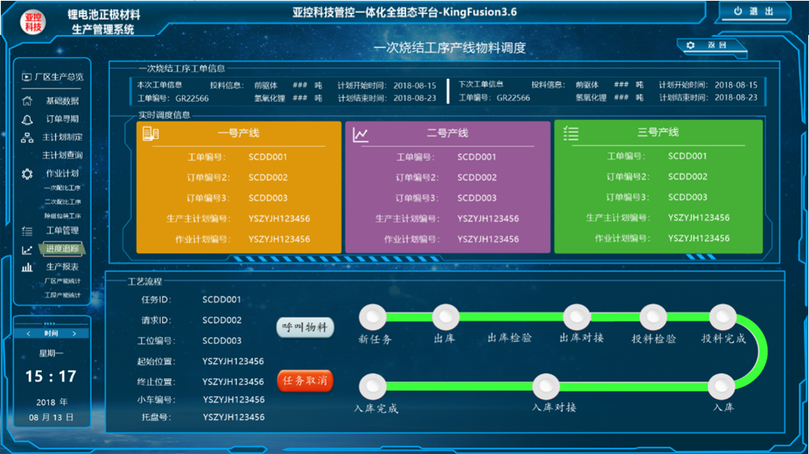
Task: Click the 时间 header in clock panel
Action: [x=51, y=334]
